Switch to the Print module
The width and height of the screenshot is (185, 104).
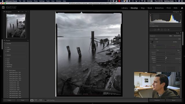point(169,8)
